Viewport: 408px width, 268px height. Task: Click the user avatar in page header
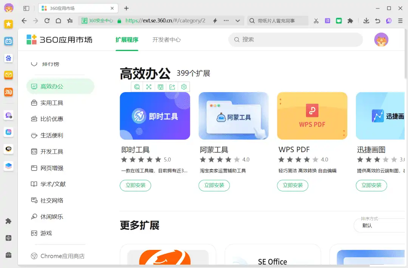[x=381, y=40]
